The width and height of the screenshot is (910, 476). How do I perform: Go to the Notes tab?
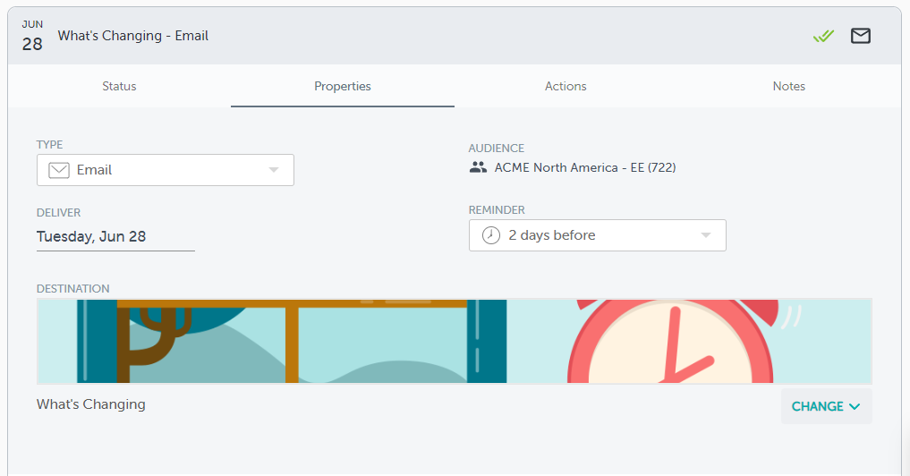pos(789,87)
